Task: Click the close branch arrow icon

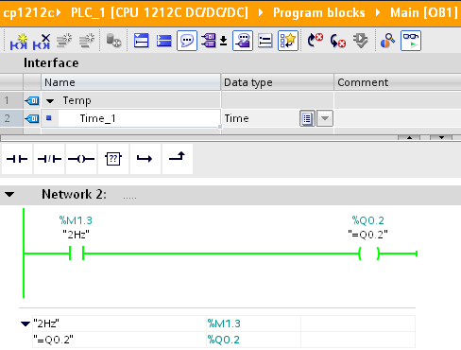Action: pos(178,159)
